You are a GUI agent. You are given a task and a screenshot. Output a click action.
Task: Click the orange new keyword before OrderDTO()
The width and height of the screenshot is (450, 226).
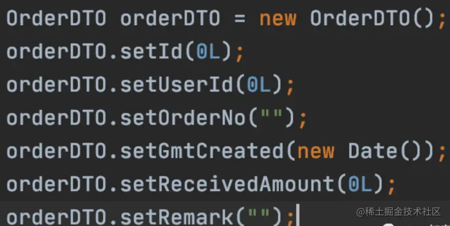tap(278, 18)
